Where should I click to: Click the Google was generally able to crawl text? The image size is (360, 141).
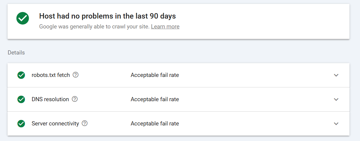pos(94,27)
